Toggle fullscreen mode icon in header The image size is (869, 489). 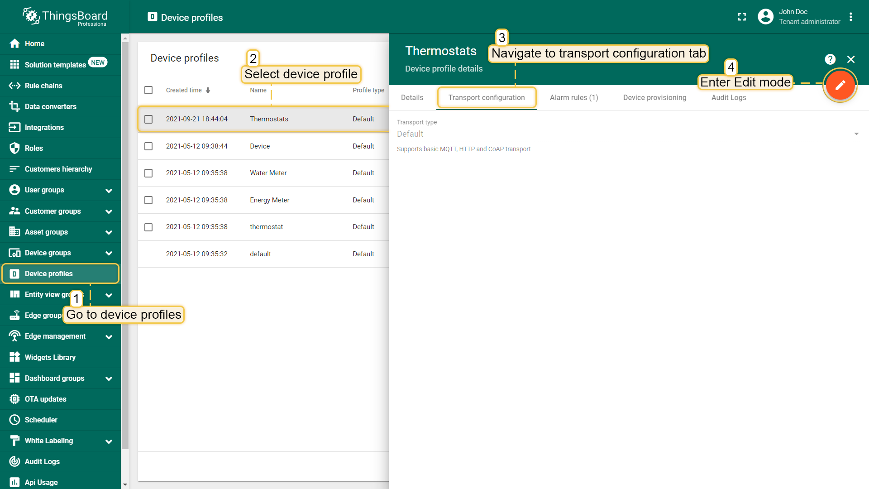(742, 17)
